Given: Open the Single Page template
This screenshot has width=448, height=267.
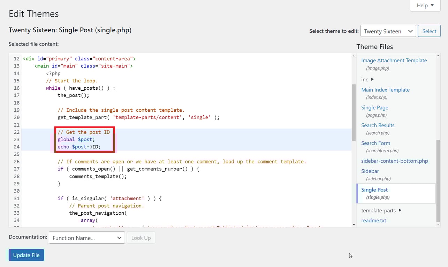Looking at the screenshot, I should coord(374,107).
